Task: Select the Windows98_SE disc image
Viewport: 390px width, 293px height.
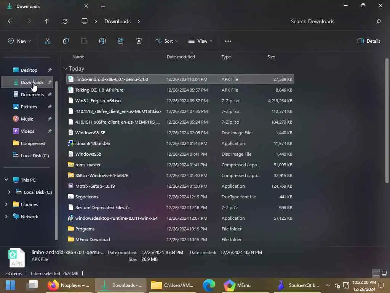Action: 180,132
